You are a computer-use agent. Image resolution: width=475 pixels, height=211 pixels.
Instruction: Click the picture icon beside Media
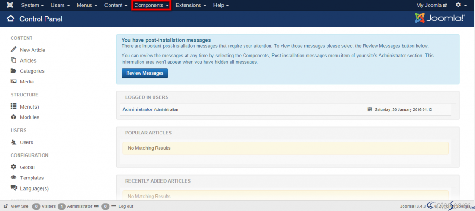pos(13,81)
